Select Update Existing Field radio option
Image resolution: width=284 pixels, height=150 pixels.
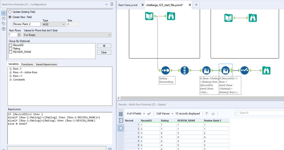(10, 12)
